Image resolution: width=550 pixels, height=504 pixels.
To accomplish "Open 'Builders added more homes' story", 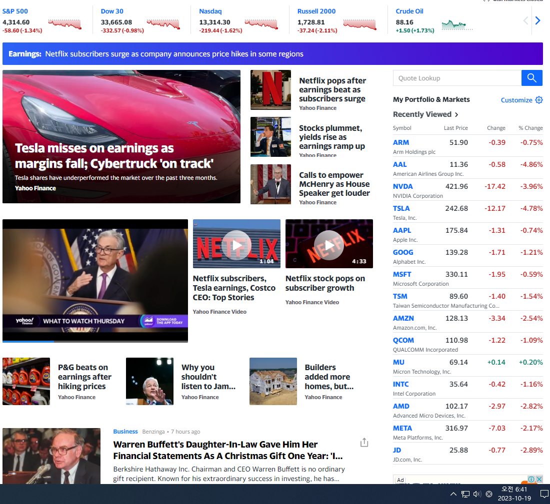I will [x=329, y=377].
